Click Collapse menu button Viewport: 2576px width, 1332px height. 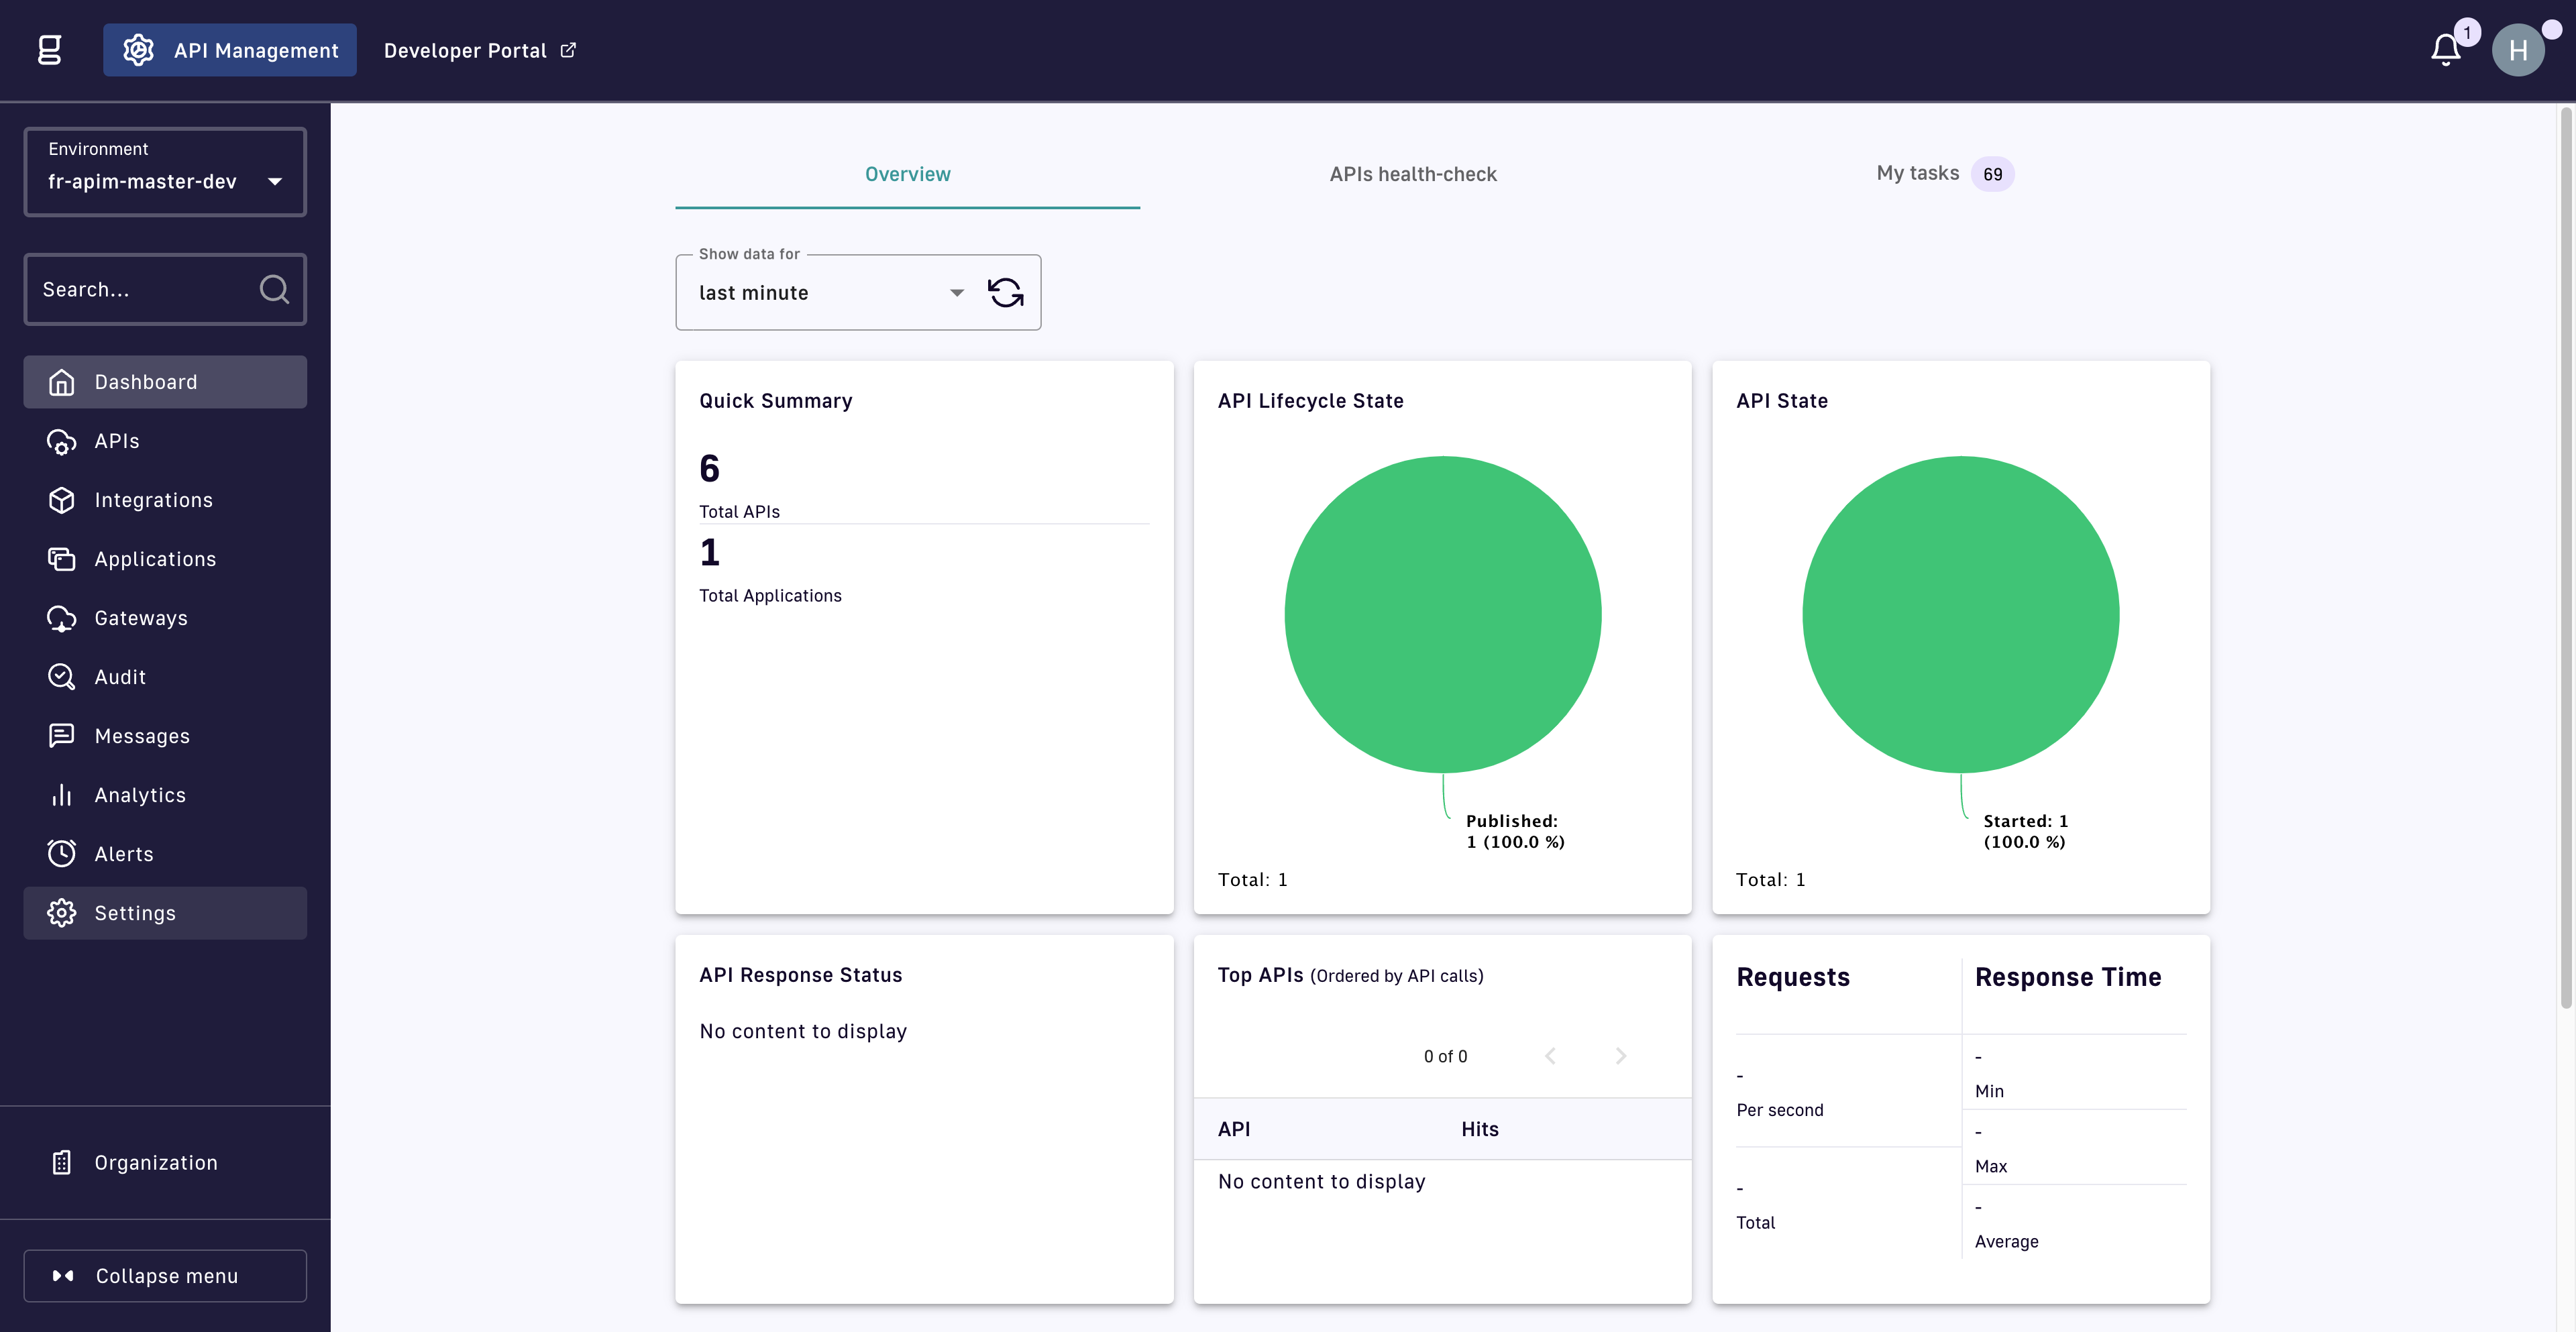pos(165,1276)
